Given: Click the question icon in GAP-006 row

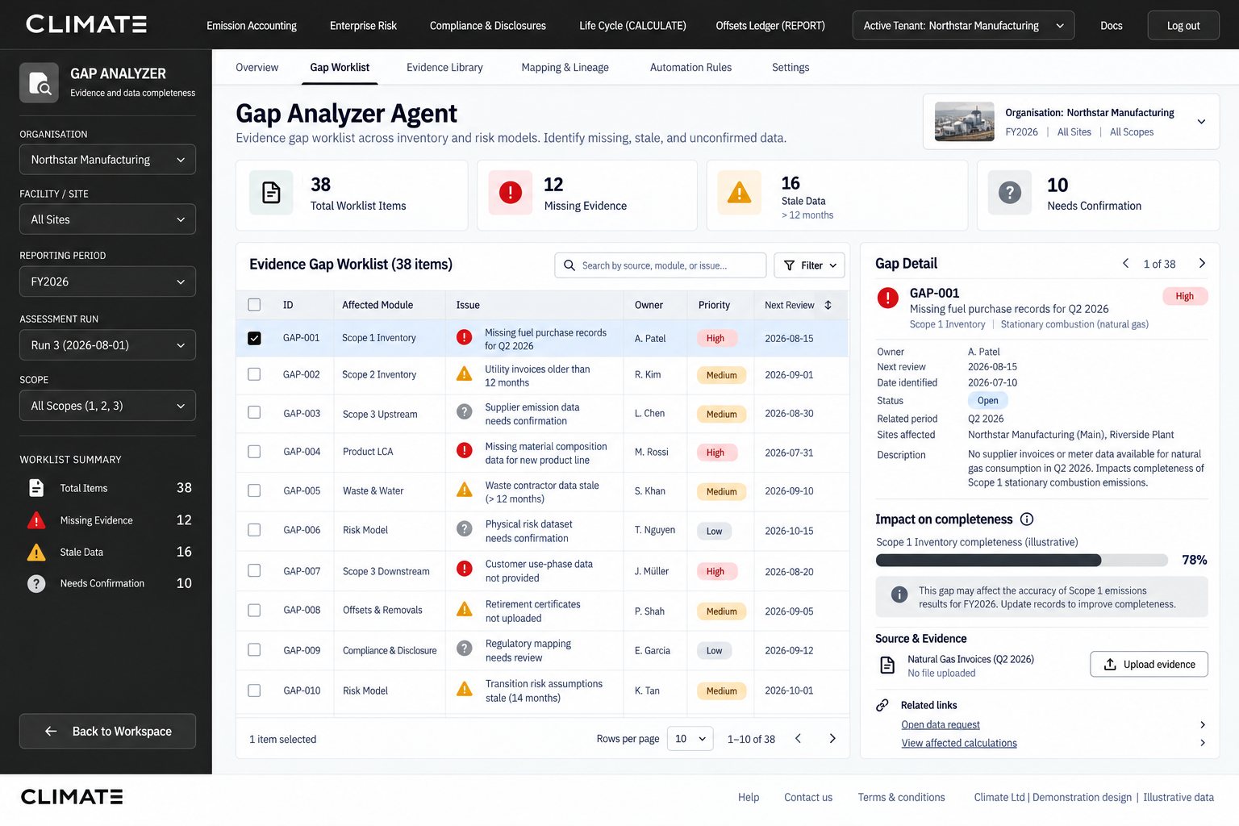Looking at the screenshot, I should 465,528.
